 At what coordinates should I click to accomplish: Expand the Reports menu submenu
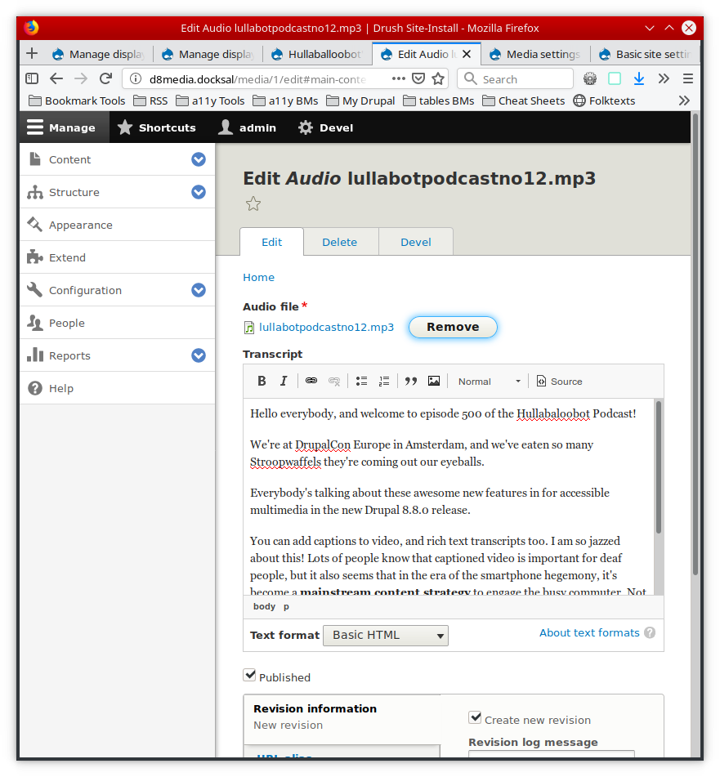tap(199, 355)
